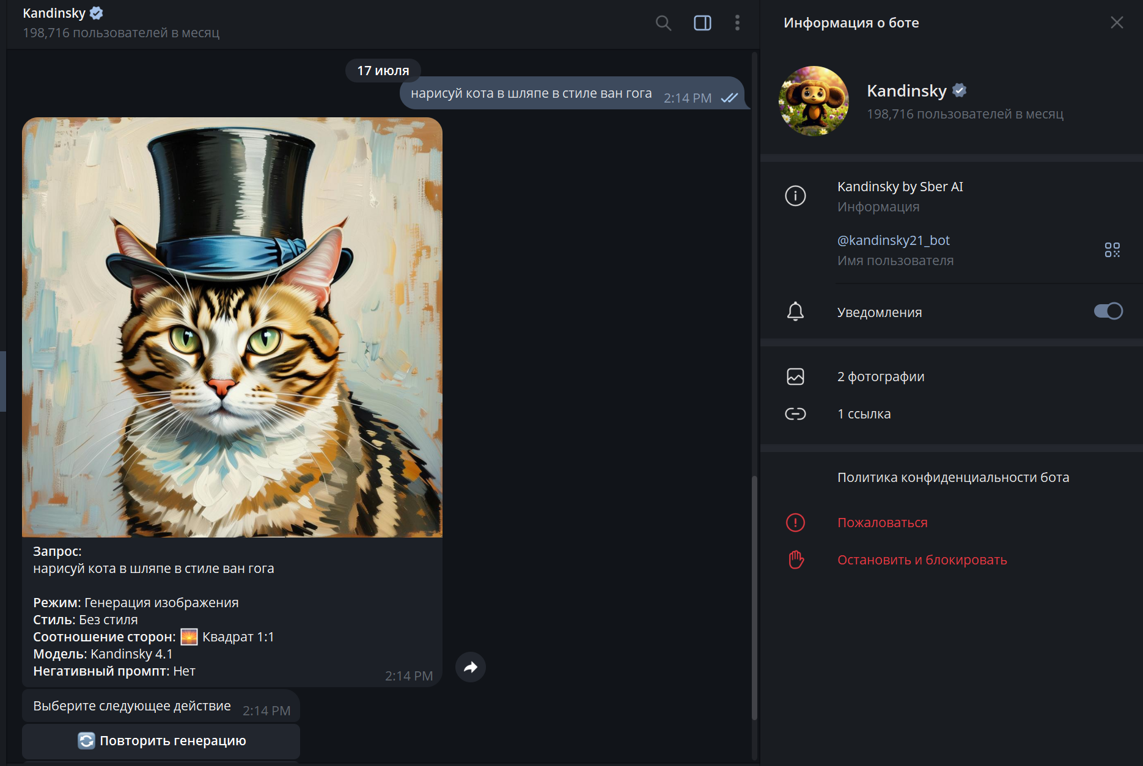1143x766 pixels.
Task: Click the photos gallery icon
Action: click(795, 376)
